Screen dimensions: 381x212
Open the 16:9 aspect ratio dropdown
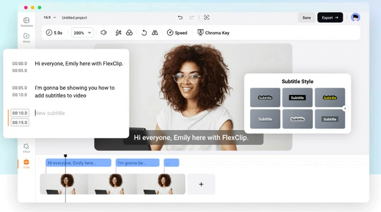click(x=49, y=18)
